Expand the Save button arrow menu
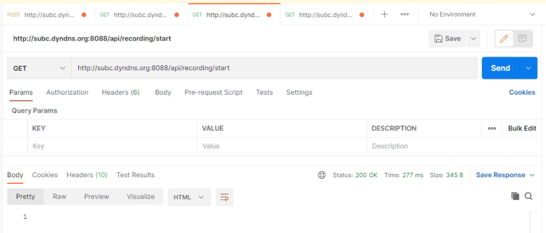Image resolution: width=546 pixels, height=233 pixels. click(x=473, y=39)
